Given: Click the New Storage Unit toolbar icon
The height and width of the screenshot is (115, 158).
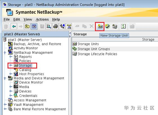Looking at the screenshot, I should [x=100, y=26].
